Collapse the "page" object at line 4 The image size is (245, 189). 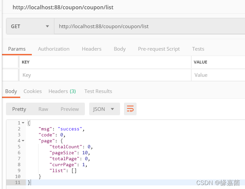(x=23, y=141)
